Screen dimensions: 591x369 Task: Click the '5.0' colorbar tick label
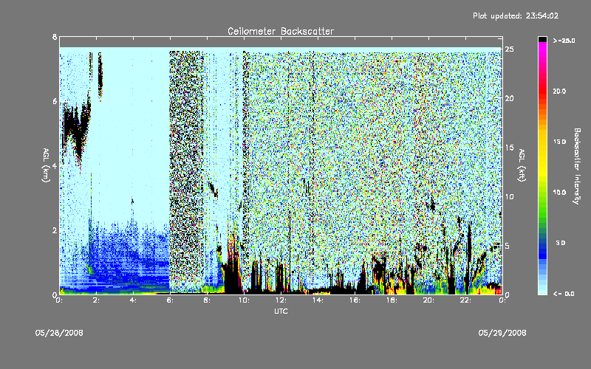click(x=561, y=243)
